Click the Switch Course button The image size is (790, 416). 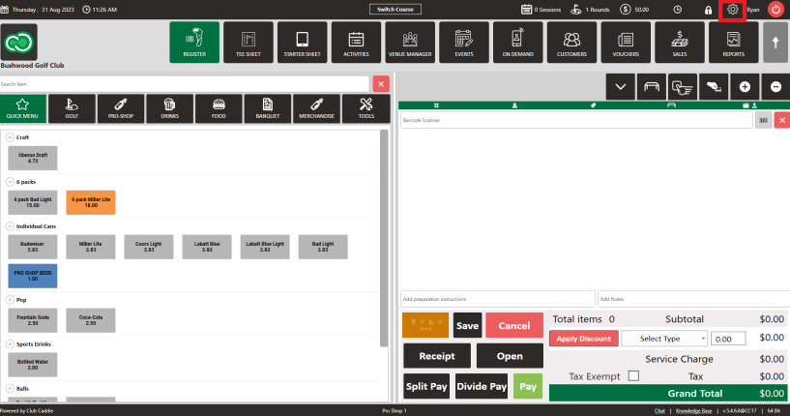(x=395, y=9)
